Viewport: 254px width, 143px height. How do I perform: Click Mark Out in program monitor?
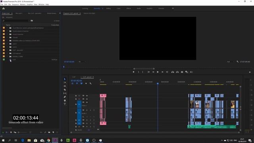tap(143, 72)
